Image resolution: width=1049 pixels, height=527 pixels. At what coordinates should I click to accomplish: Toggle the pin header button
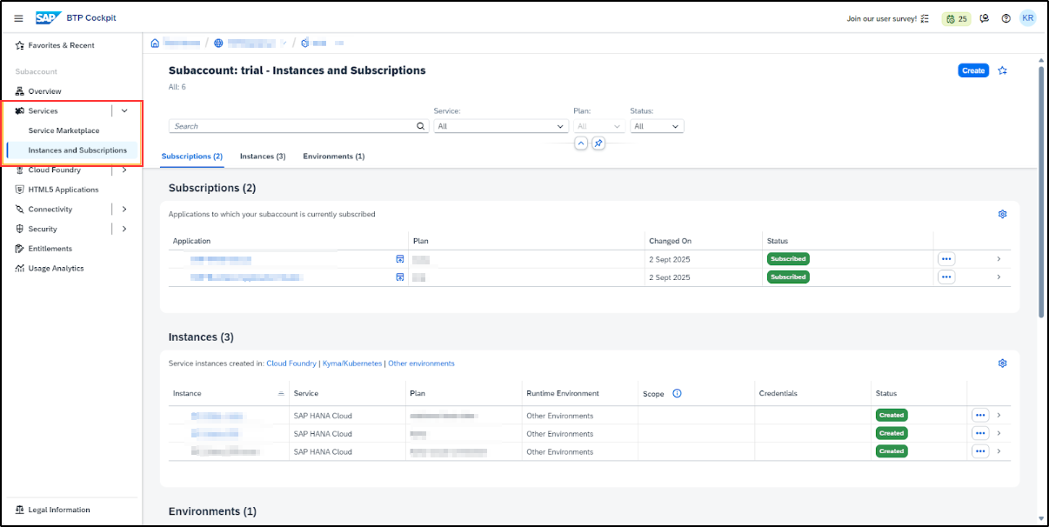[598, 143]
